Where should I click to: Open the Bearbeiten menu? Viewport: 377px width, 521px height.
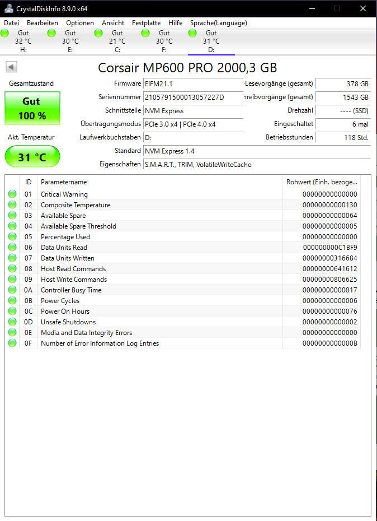coord(43,23)
